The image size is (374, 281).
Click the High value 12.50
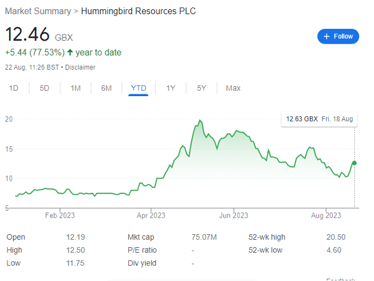pyautogui.click(x=75, y=250)
